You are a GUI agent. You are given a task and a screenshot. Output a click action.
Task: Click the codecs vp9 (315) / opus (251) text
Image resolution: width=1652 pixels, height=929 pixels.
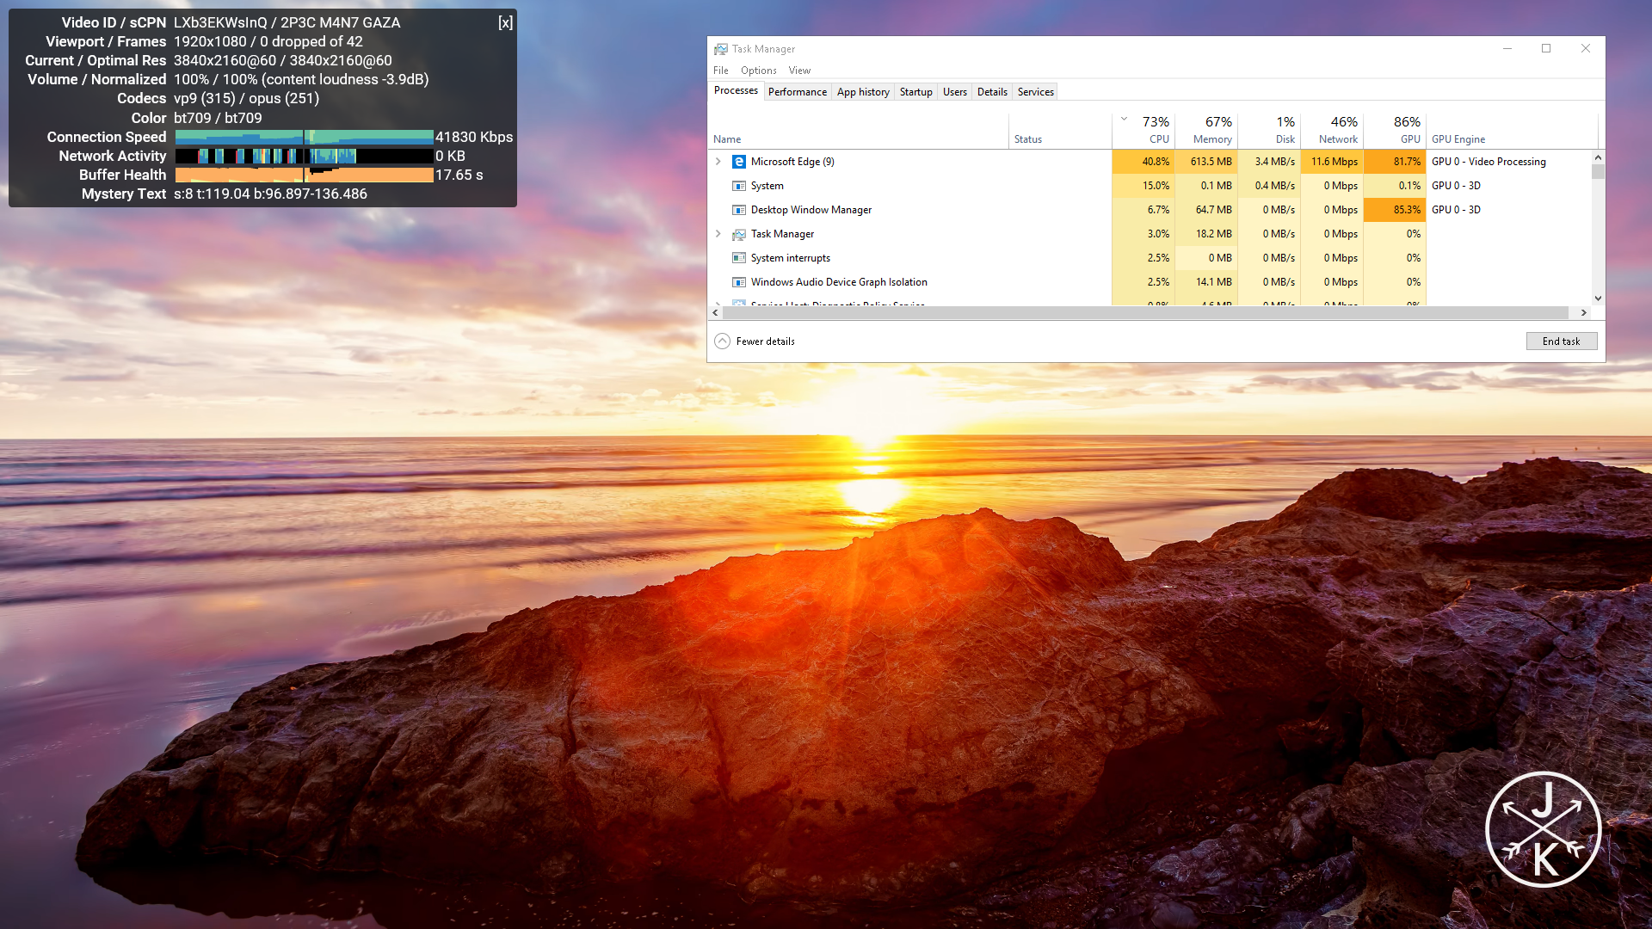click(x=246, y=99)
